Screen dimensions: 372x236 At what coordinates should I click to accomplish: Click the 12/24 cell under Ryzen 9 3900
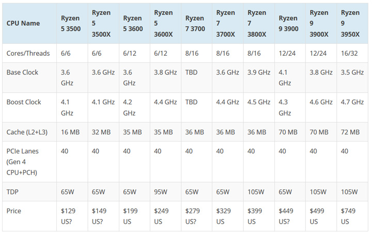[290, 53]
